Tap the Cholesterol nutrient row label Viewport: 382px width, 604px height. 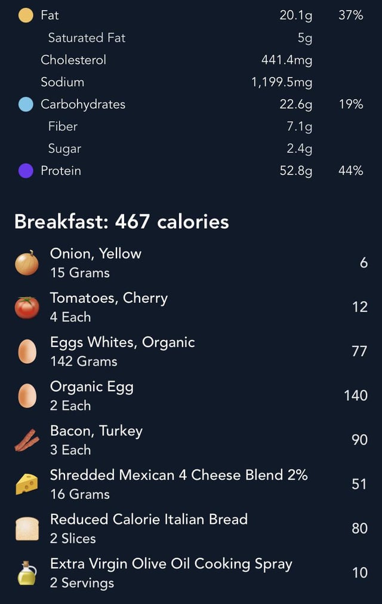coord(73,60)
